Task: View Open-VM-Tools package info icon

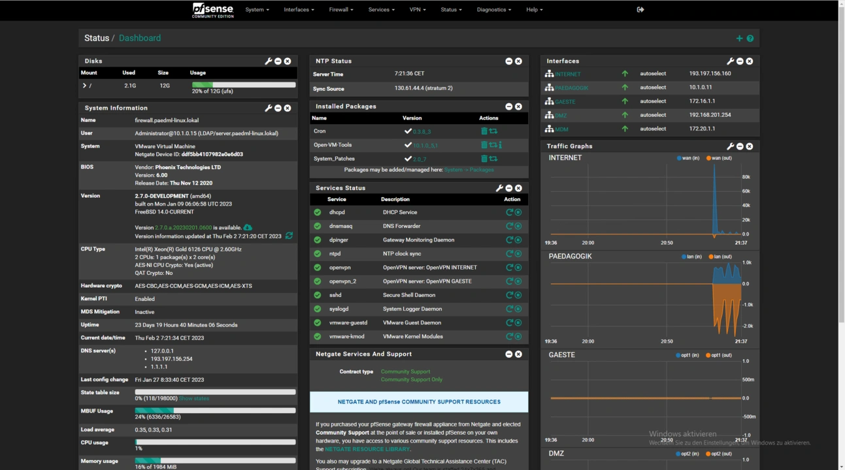Action: pyautogui.click(x=500, y=145)
